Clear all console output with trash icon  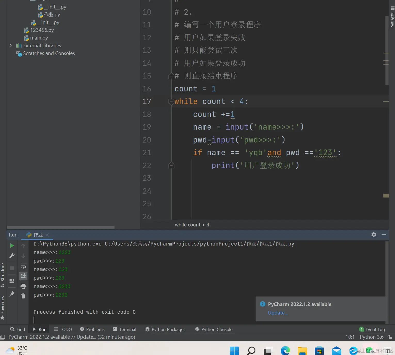click(x=23, y=296)
